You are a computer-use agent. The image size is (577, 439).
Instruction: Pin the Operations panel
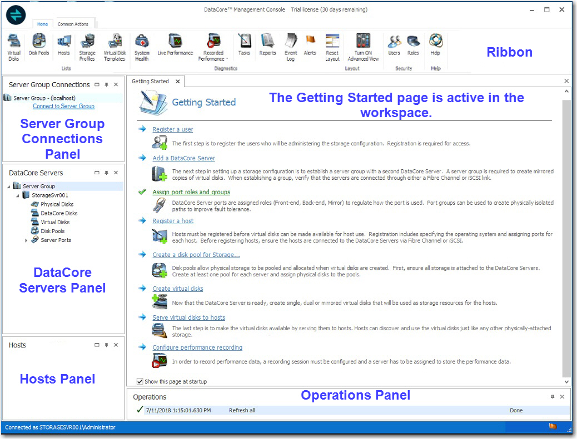(x=553, y=397)
